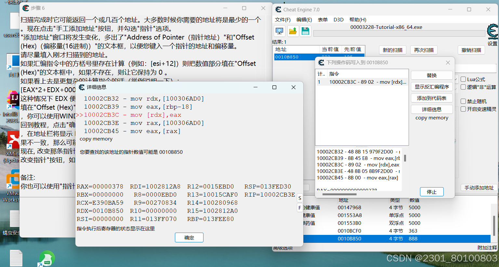Click the 详细信息 button in opcode dialog

pyautogui.click(x=432, y=109)
